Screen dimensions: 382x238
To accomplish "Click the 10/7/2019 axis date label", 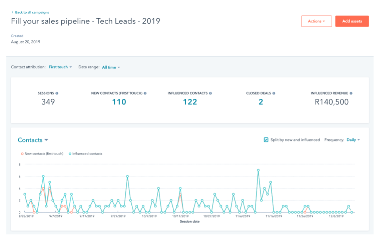I will pyautogui.click(x=149, y=216).
